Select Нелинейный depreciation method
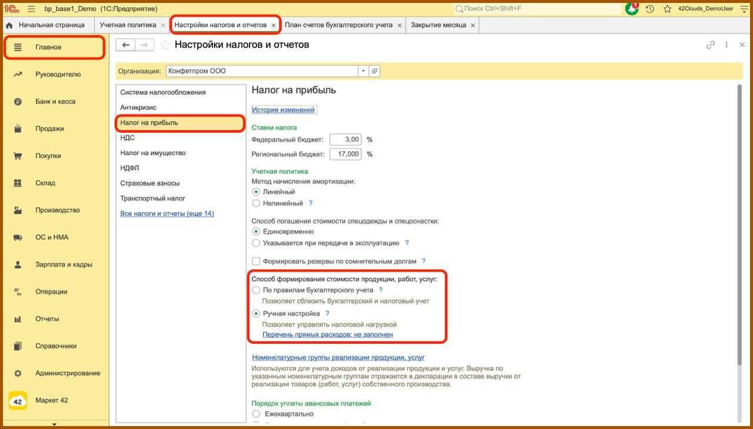 (256, 203)
